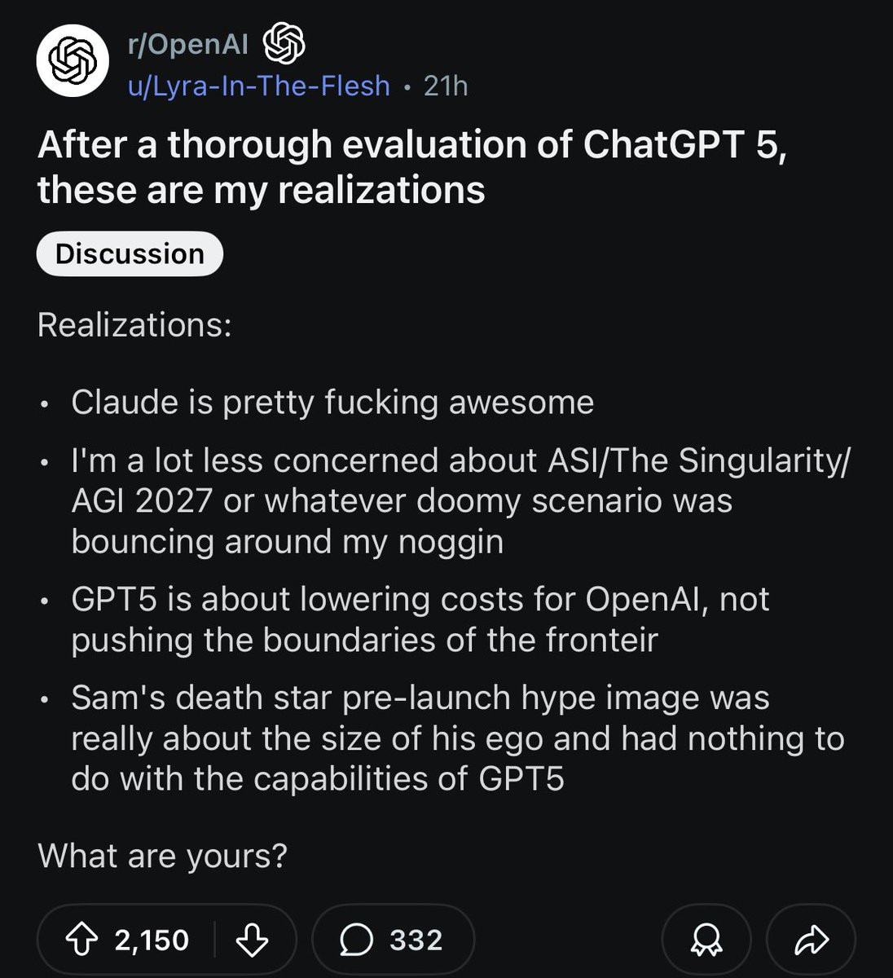Downvote the post with the down arrow
The height and width of the screenshot is (978, 893).
pyautogui.click(x=252, y=940)
